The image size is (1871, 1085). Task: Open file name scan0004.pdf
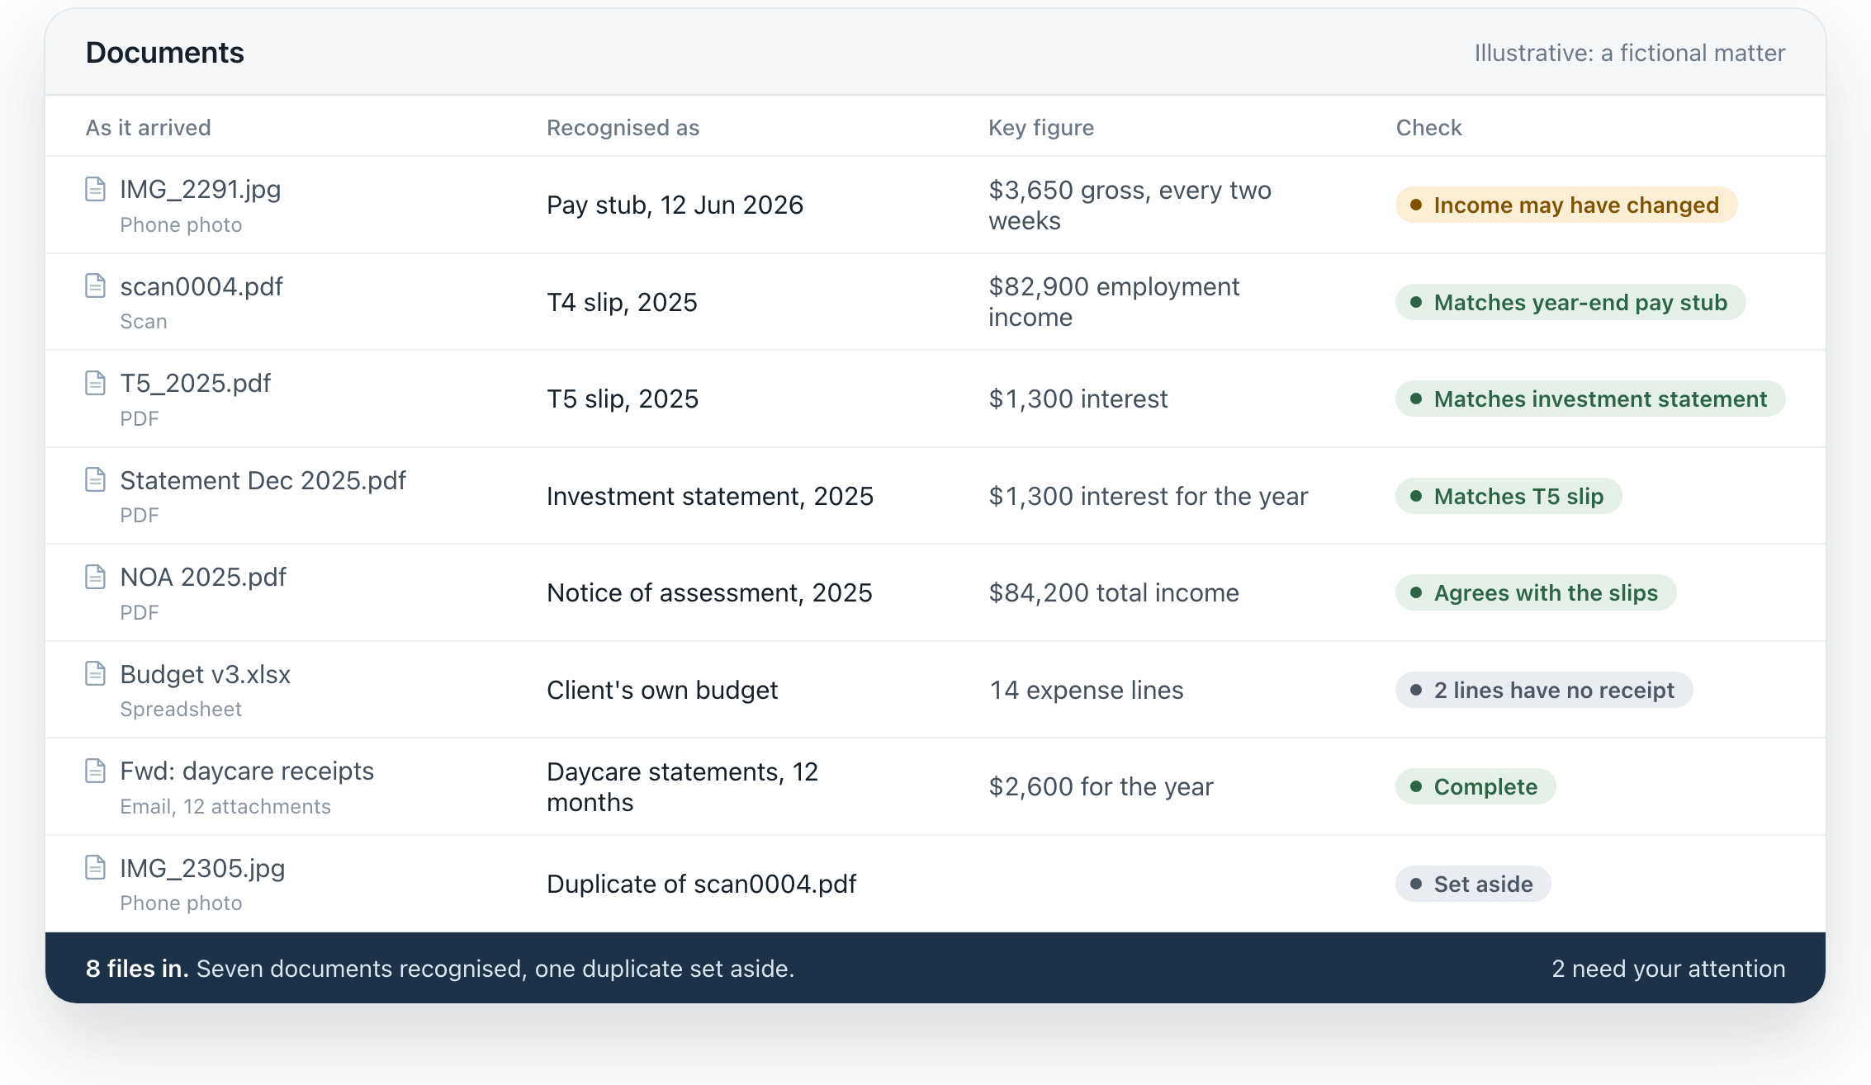coord(201,286)
